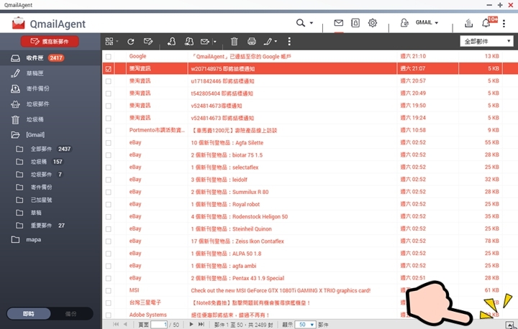The width and height of the screenshot is (518, 329).
Task: Open the address book icon
Action: 355,23
